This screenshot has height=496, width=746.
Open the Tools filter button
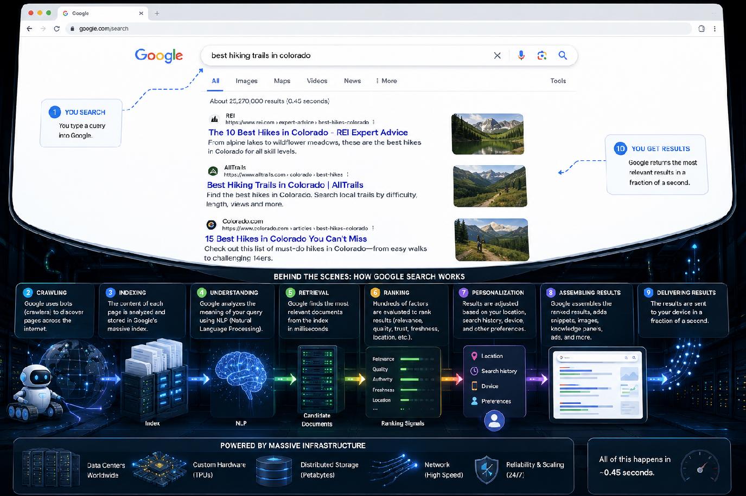(x=558, y=81)
